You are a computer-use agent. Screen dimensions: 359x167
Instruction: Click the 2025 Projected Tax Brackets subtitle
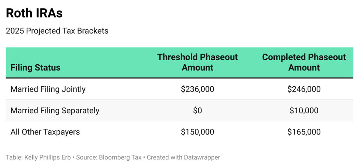[57, 31]
